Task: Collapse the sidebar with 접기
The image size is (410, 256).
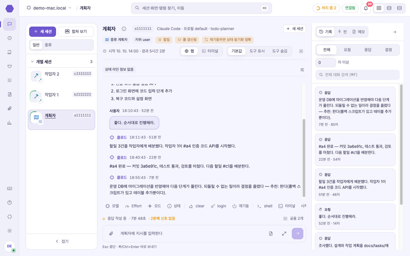Action: click(62, 241)
